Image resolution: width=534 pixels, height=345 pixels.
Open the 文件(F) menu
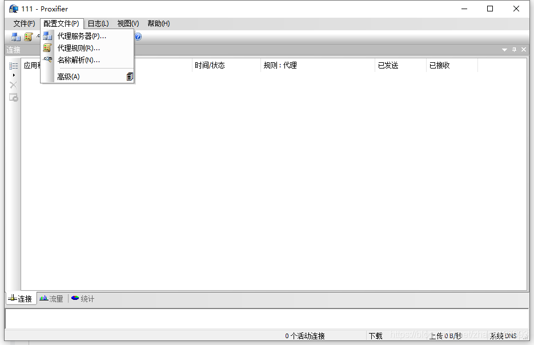click(x=24, y=23)
